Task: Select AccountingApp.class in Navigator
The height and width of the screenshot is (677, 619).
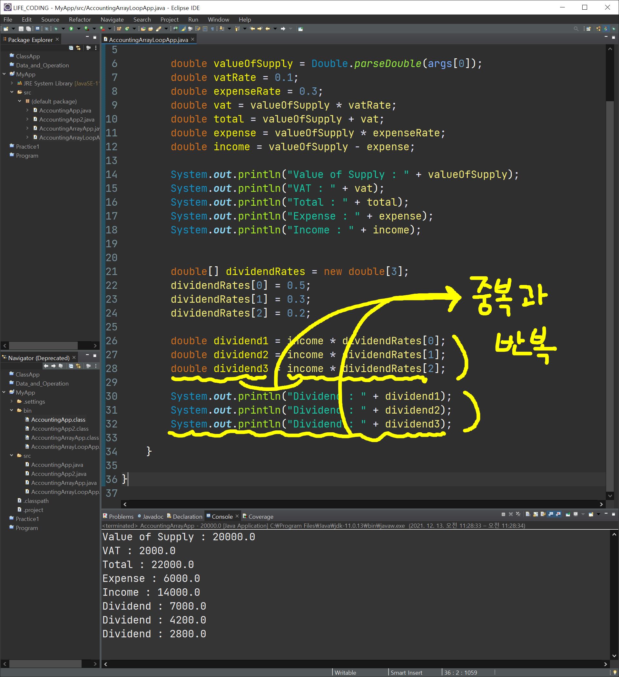Action: click(x=58, y=419)
